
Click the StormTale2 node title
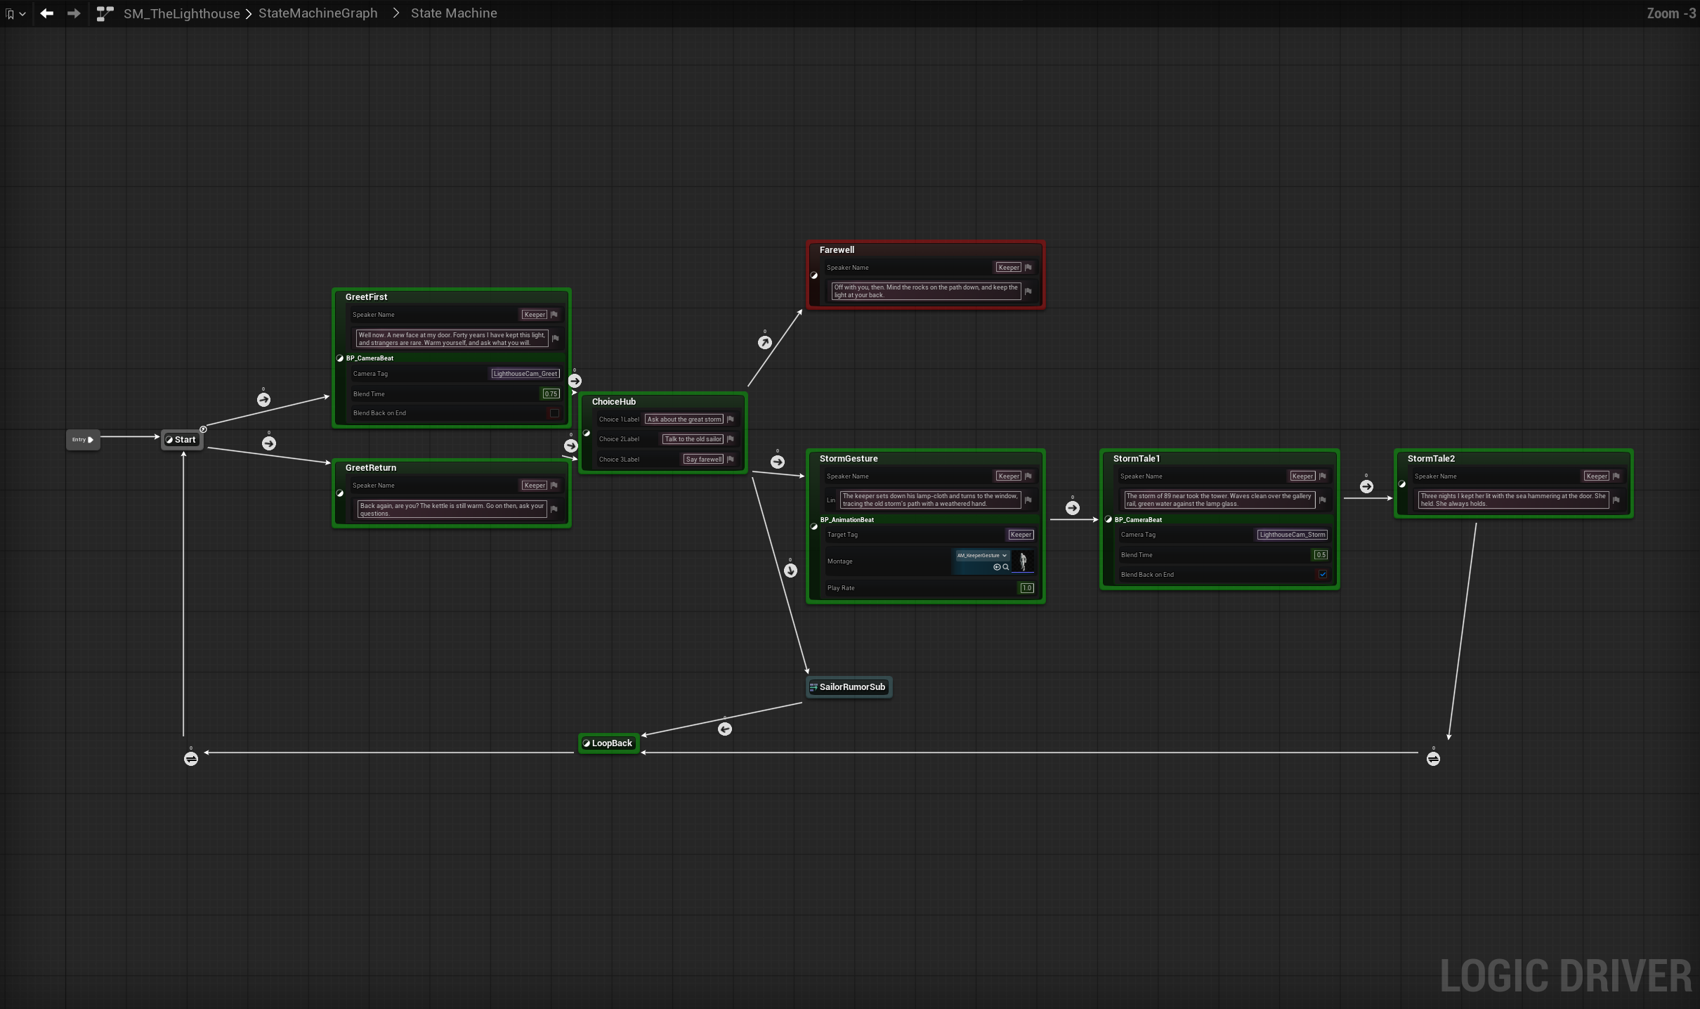[x=1431, y=459]
